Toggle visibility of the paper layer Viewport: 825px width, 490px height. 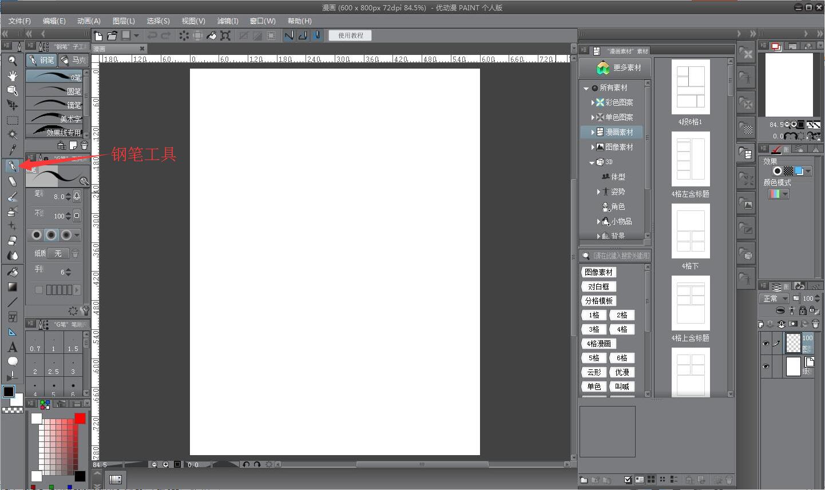(x=765, y=366)
